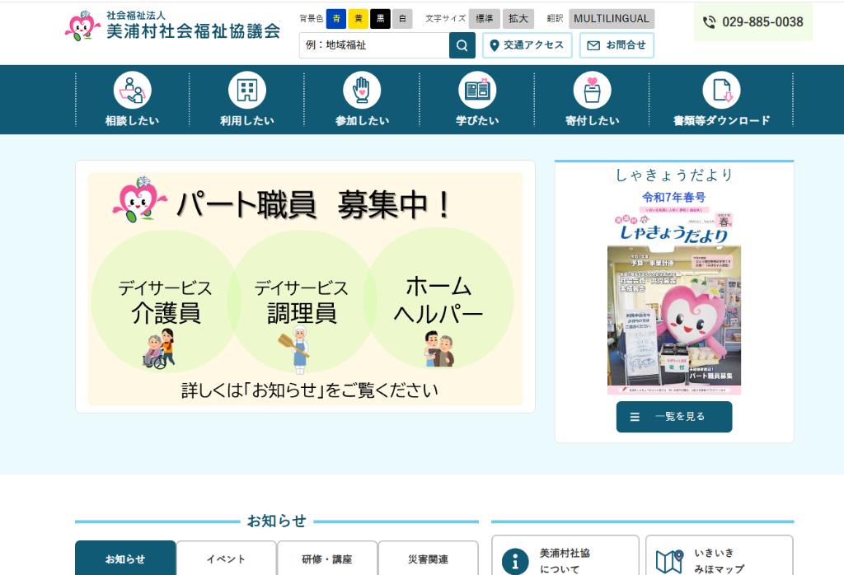Open 書類等ダウンロード document download icon

(x=721, y=91)
